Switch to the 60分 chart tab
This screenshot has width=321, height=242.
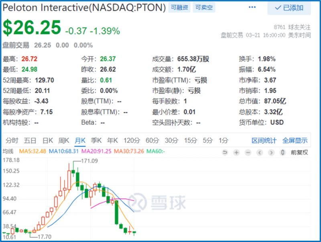[x=152, y=140]
